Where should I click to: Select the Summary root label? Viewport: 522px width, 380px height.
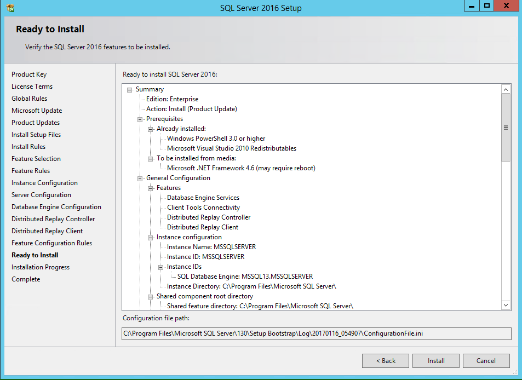coord(150,89)
